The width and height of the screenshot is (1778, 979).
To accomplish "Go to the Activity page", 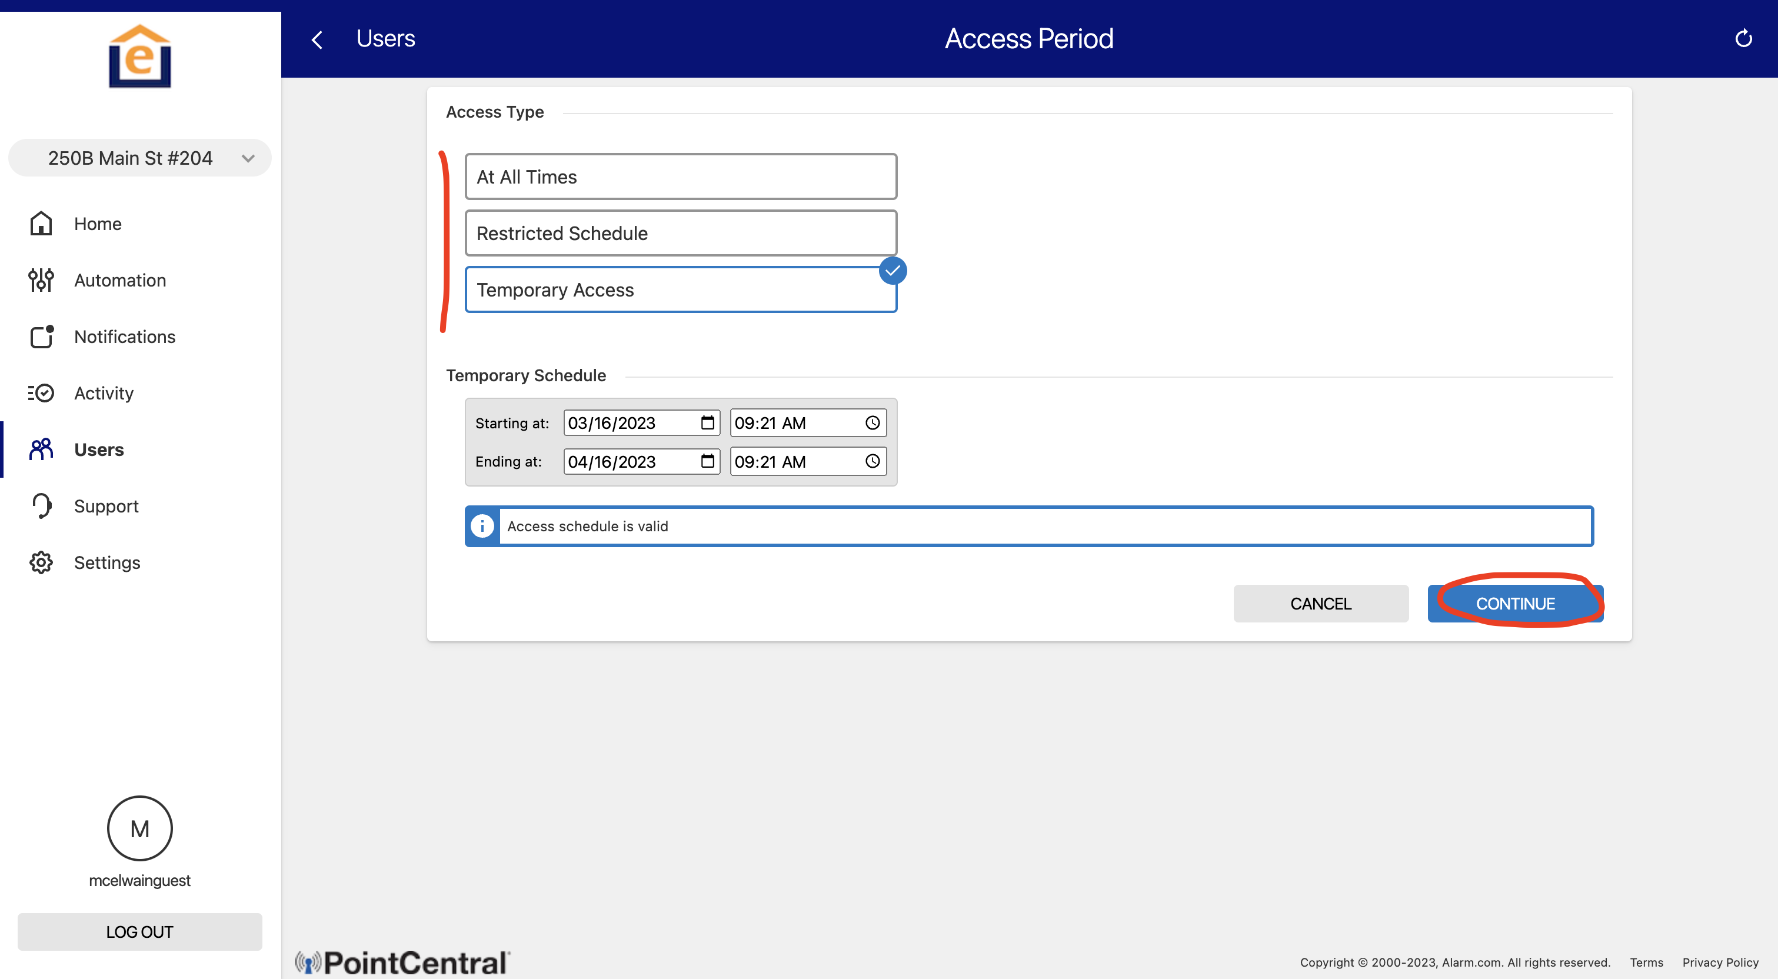I will (104, 393).
